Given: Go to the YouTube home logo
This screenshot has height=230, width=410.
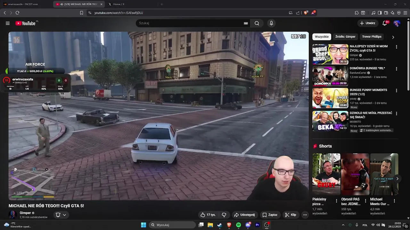Looking at the screenshot, I should pyautogui.click(x=26, y=23).
